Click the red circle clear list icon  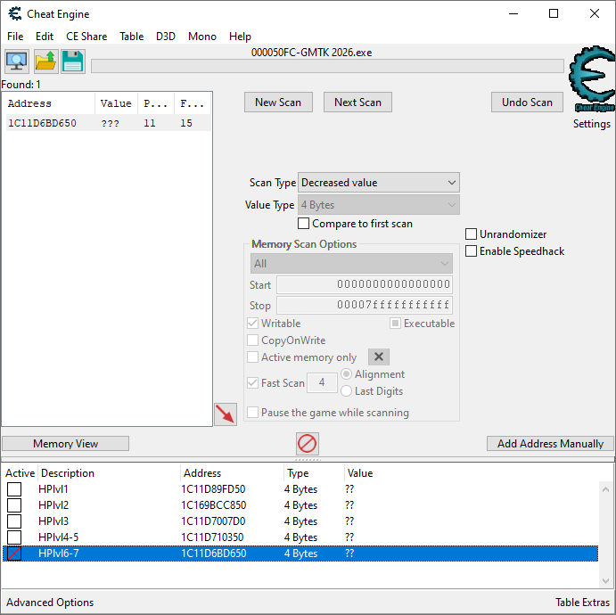pos(308,443)
